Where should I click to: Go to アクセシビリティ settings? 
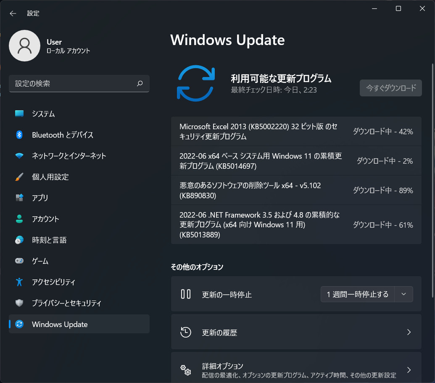pos(79,282)
